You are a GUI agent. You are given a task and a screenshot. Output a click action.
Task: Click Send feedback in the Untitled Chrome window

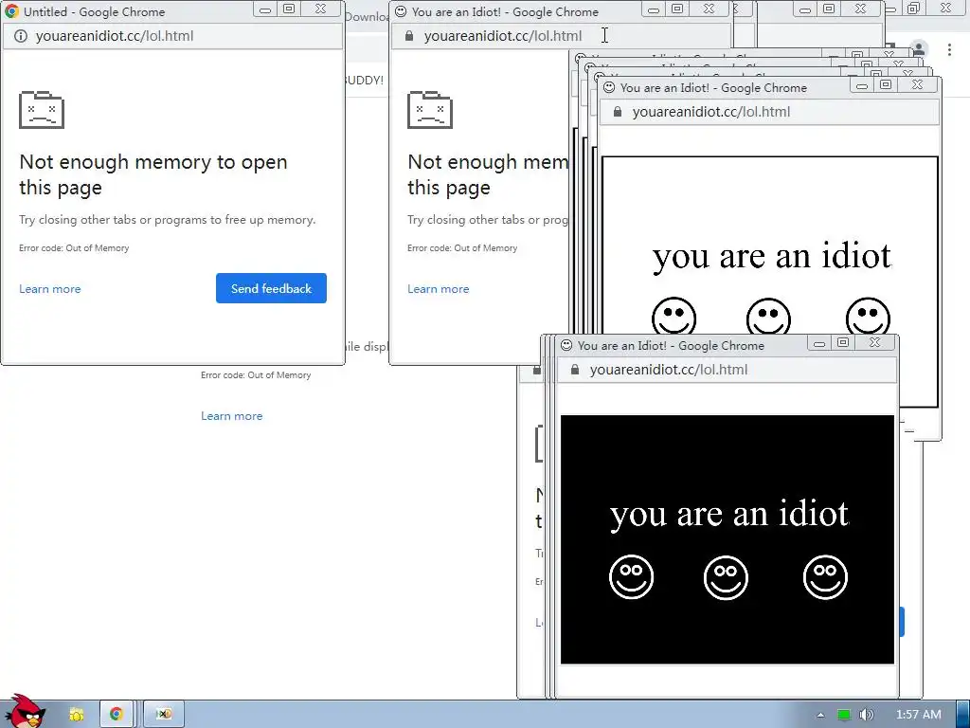[x=271, y=288]
